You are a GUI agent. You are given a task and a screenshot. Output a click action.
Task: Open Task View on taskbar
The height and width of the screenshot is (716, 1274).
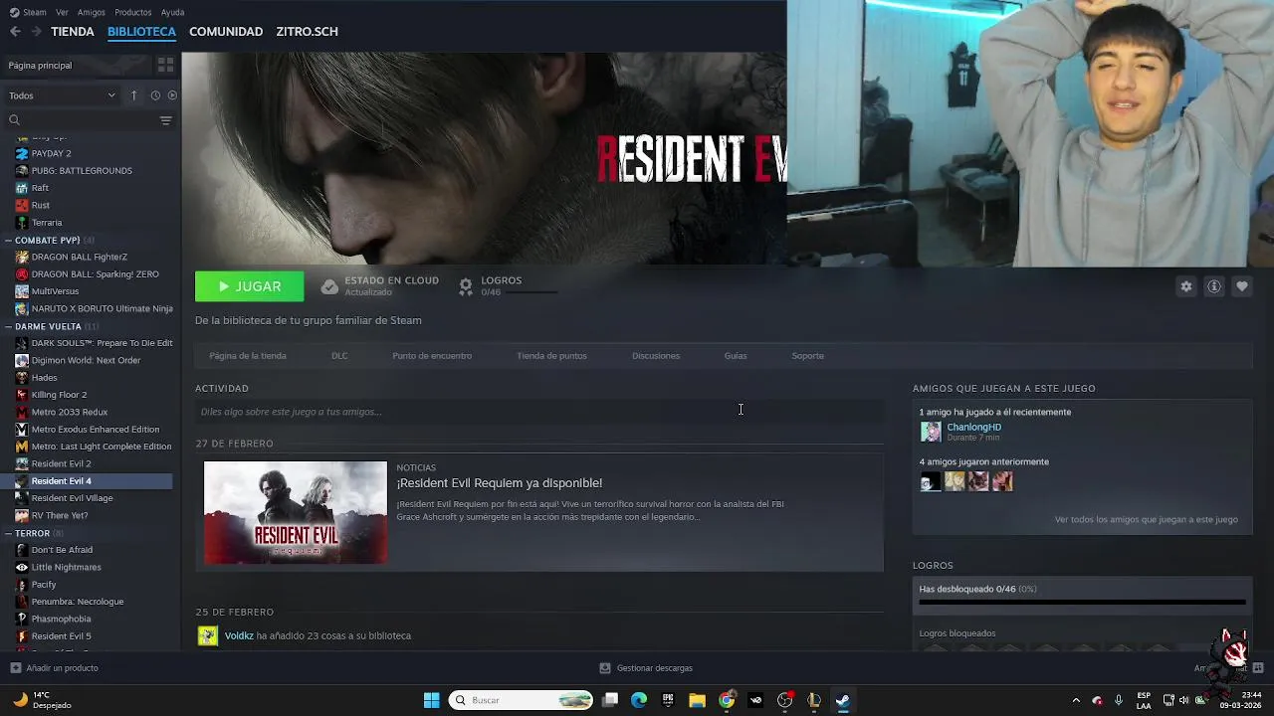click(610, 700)
